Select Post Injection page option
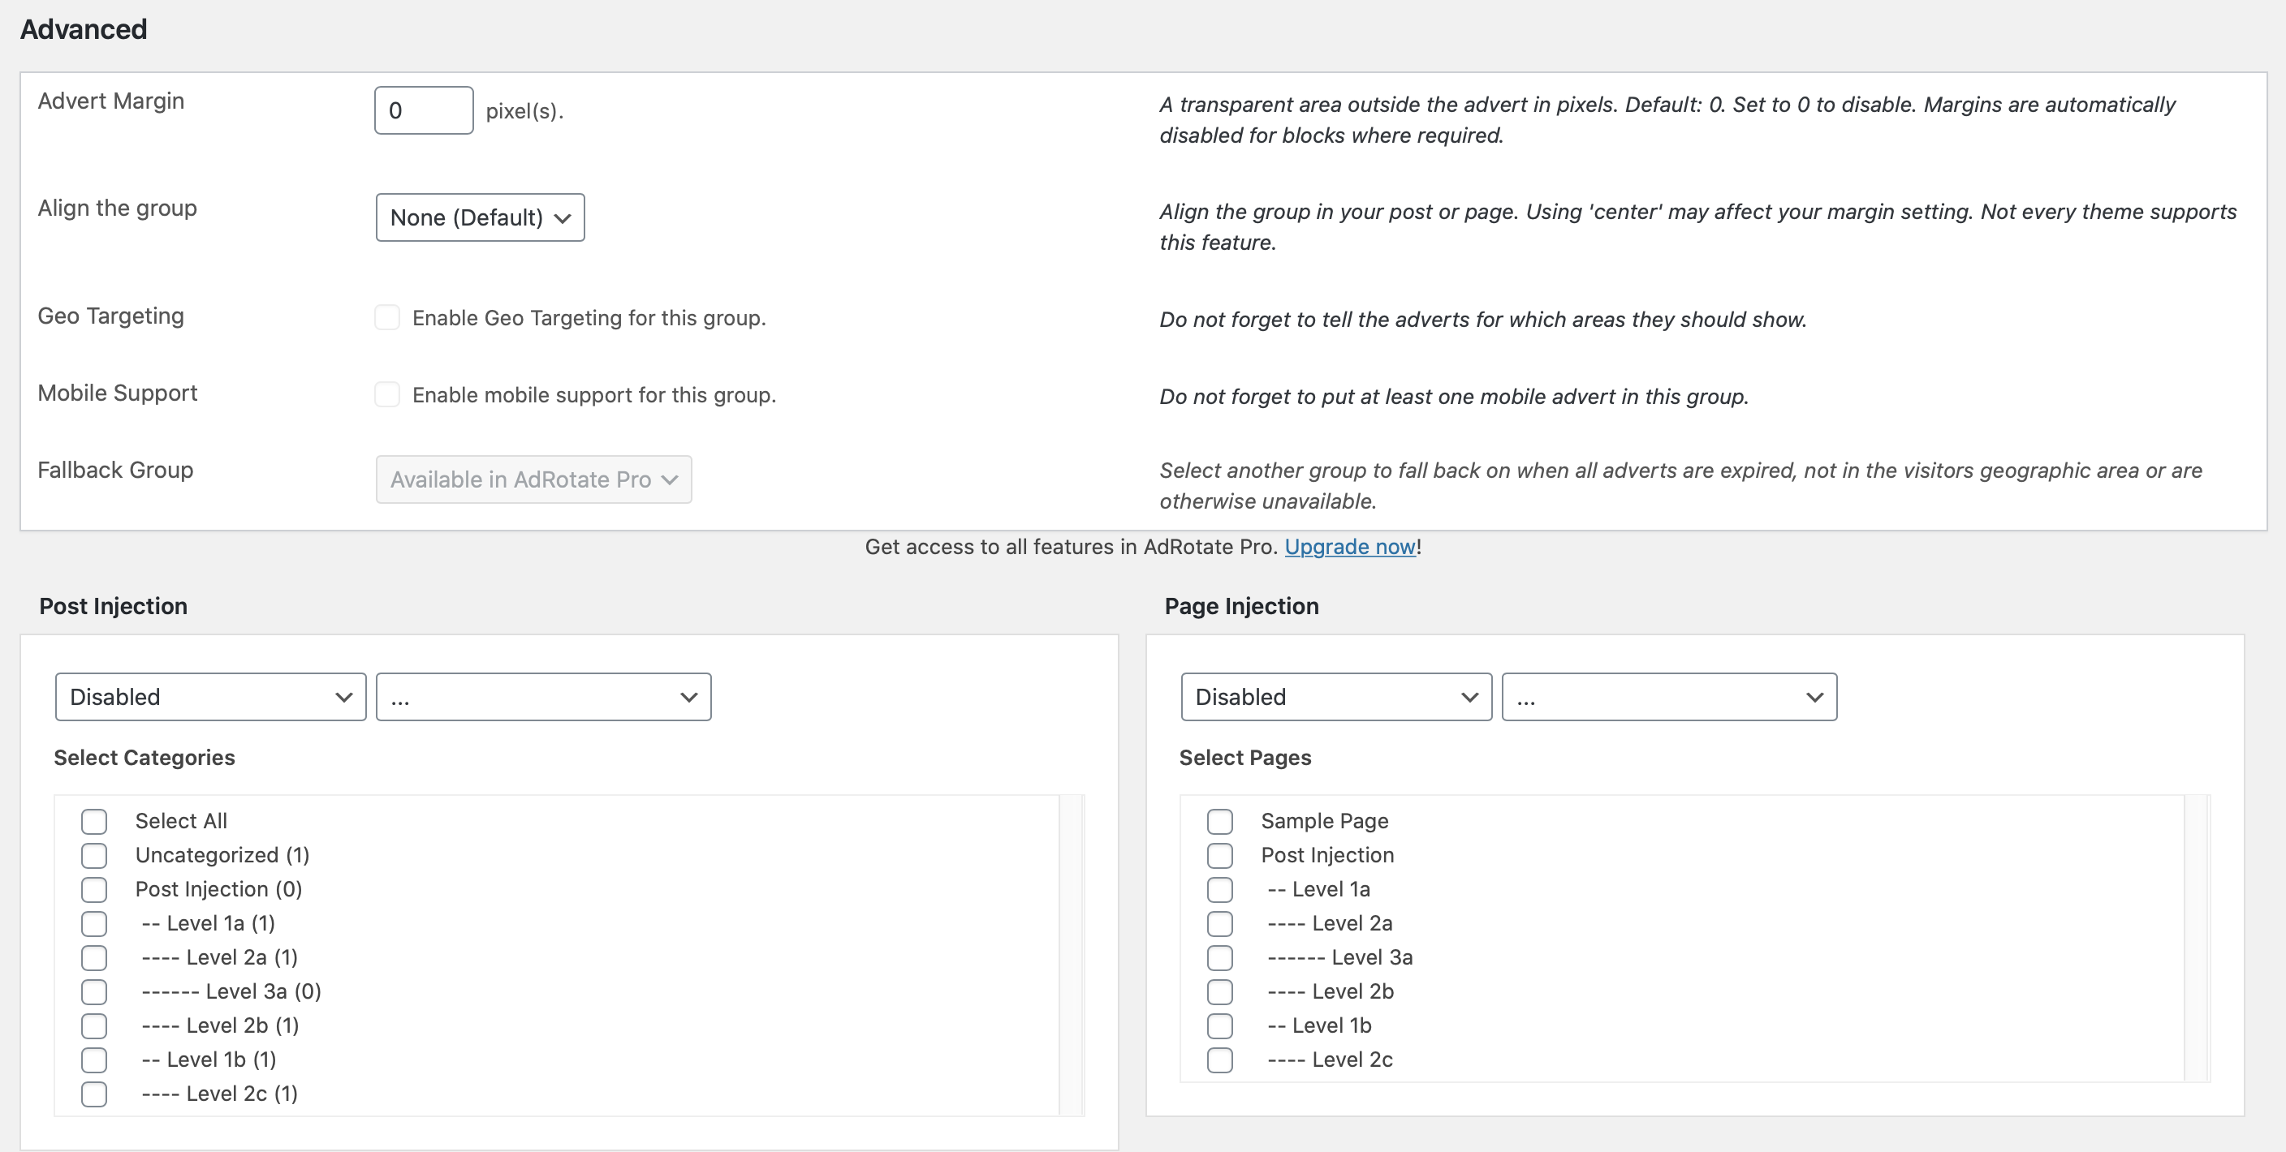This screenshot has height=1152, width=2286. pyautogui.click(x=1222, y=855)
